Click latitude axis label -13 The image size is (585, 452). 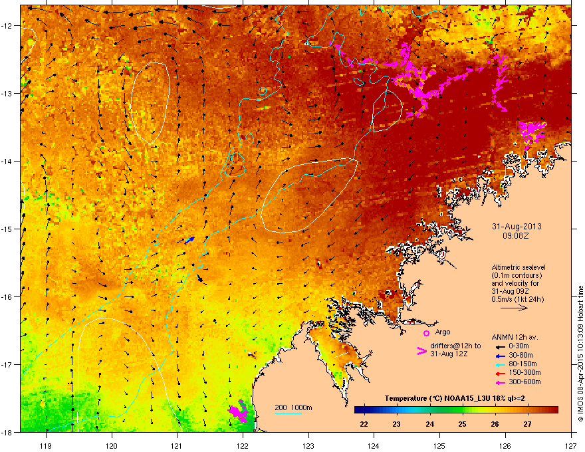coord(7,94)
